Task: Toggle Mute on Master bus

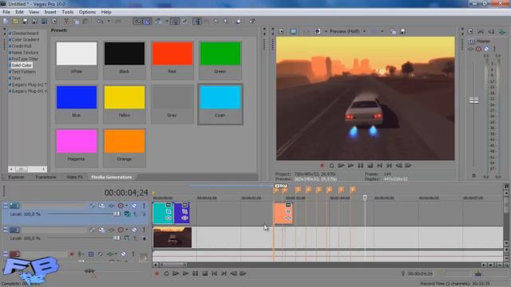Action: 486,49
